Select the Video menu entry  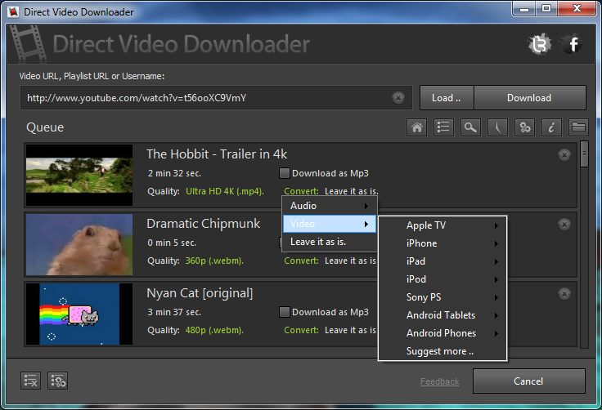point(330,224)
